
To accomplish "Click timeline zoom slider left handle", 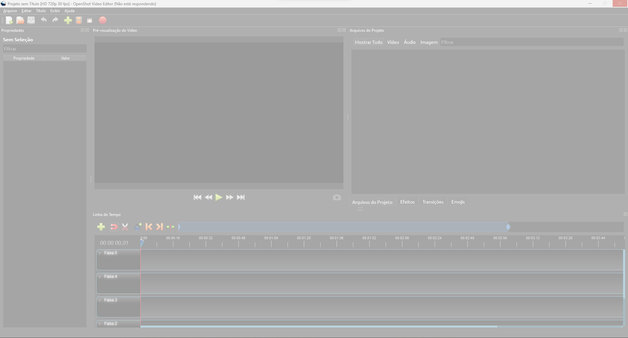I will [179, 227].
